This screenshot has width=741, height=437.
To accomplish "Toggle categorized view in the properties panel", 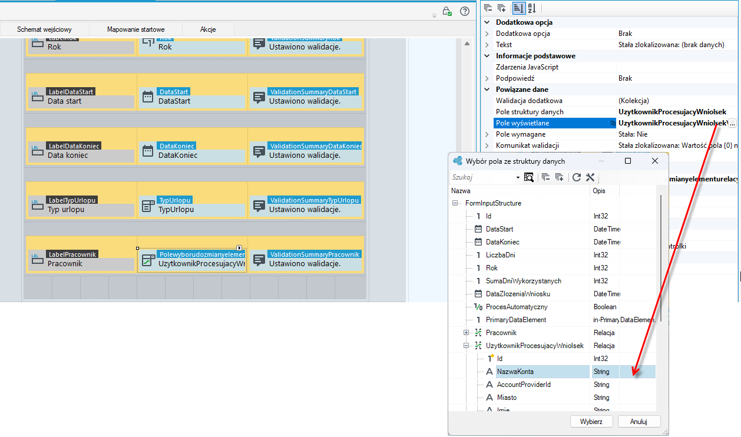I will point(518,8).
